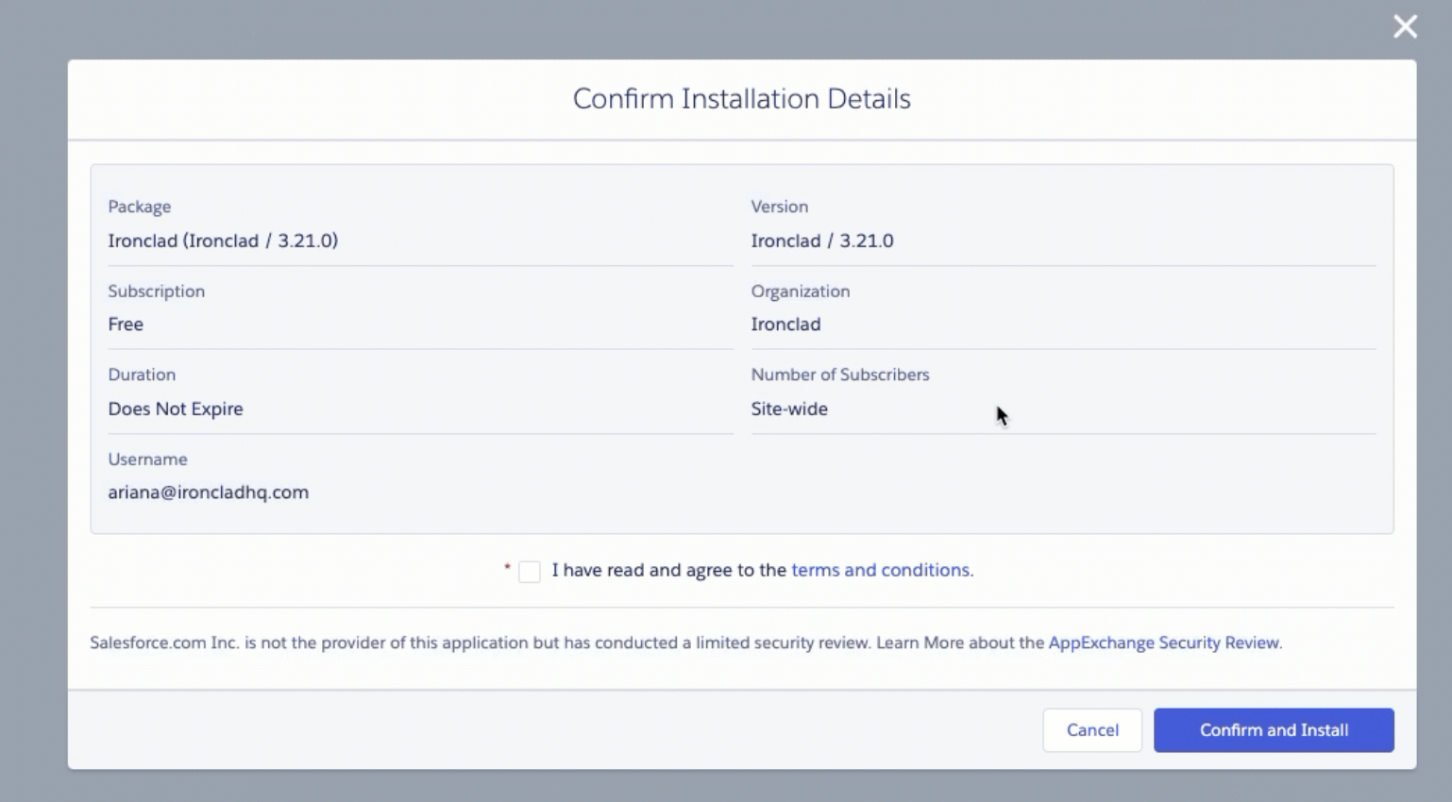The height and width of the screenshot is (802, 1452).
Task: Click the subscription value Free
Action: (126, 325)
